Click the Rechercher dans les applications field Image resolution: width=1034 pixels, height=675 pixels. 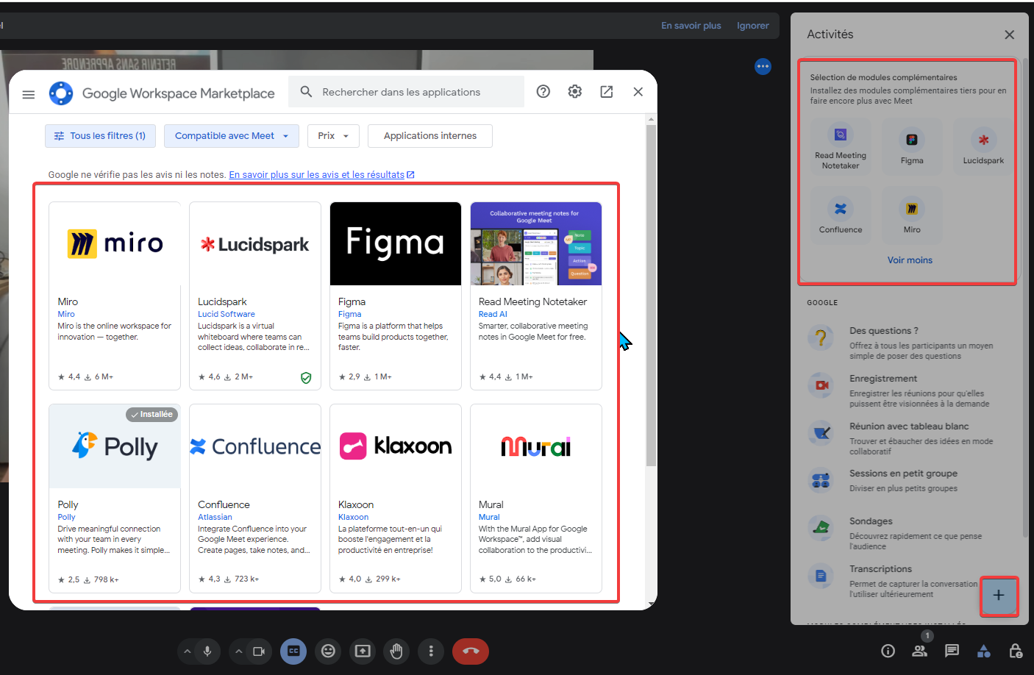(406, 92)
